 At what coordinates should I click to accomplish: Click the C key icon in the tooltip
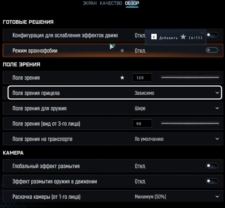pos(154,37)
